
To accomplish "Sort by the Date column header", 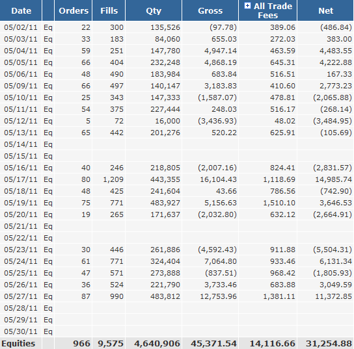I will [21, 10].
